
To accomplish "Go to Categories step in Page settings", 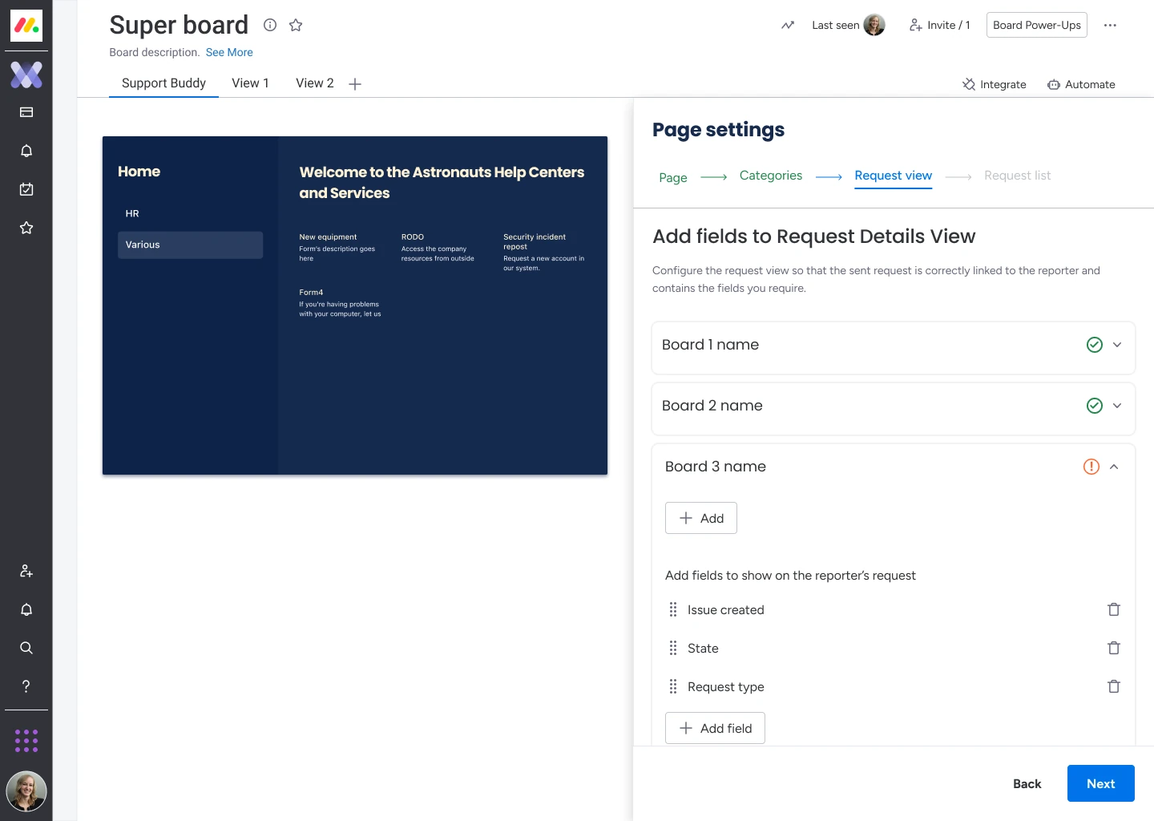I will (x=771, y=176).
